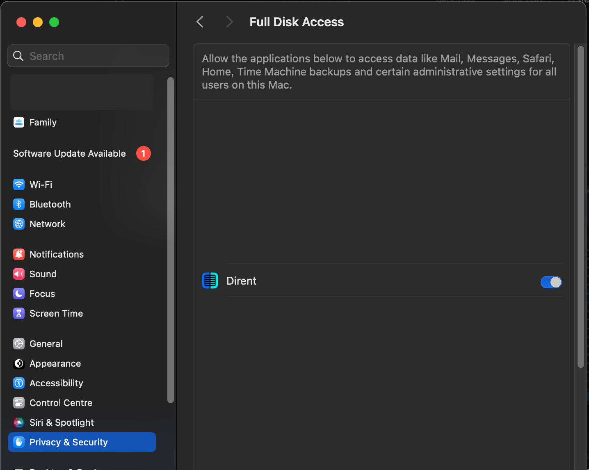Open Family sharing settings
This screenshot has height=470, width=589.
(x=43, y=122)
